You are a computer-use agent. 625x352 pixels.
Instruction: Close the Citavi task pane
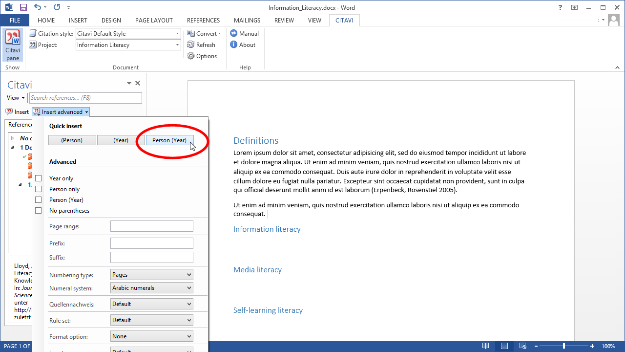point(138,83)
